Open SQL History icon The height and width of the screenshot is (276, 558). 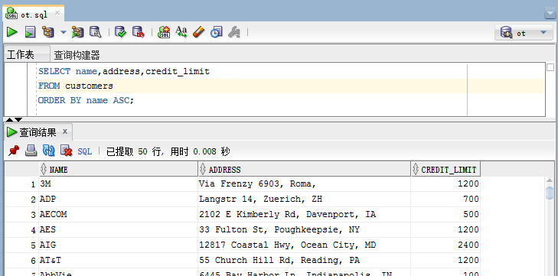click(217, 32)
